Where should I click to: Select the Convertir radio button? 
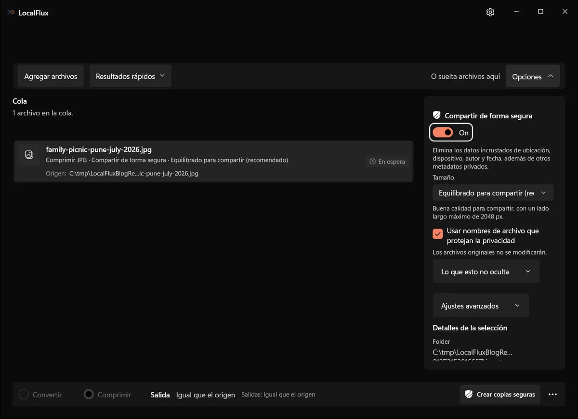(24, 394)
